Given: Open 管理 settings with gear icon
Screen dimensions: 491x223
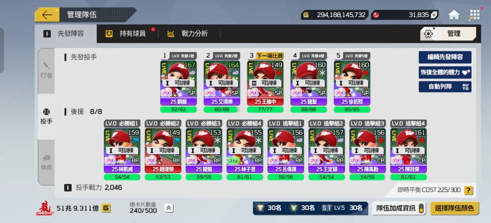Looking at the screenshot, I should pos(448,33).
